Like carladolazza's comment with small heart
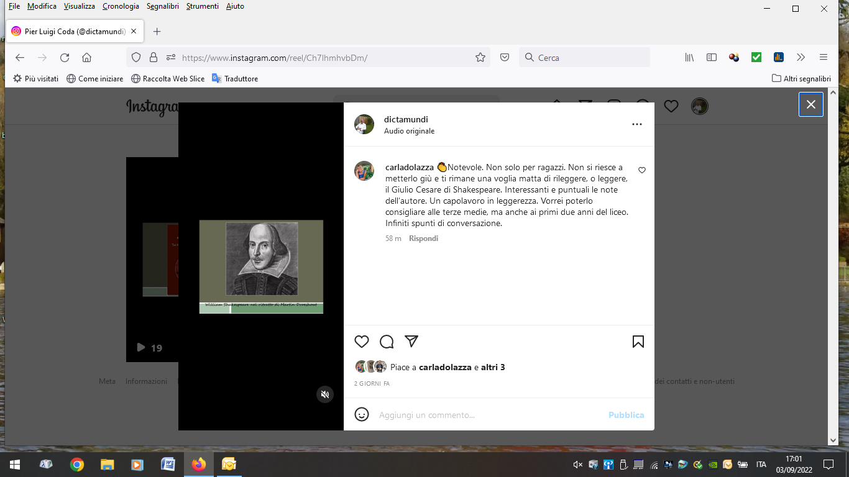Image resolution: width=849 pixels, height=477 pixels. (x=642, y=170)
